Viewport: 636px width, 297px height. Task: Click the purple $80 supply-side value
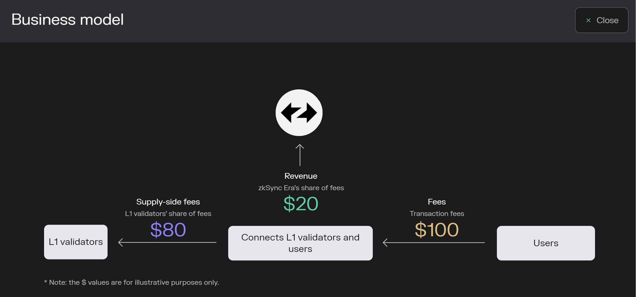pos(168,230)
